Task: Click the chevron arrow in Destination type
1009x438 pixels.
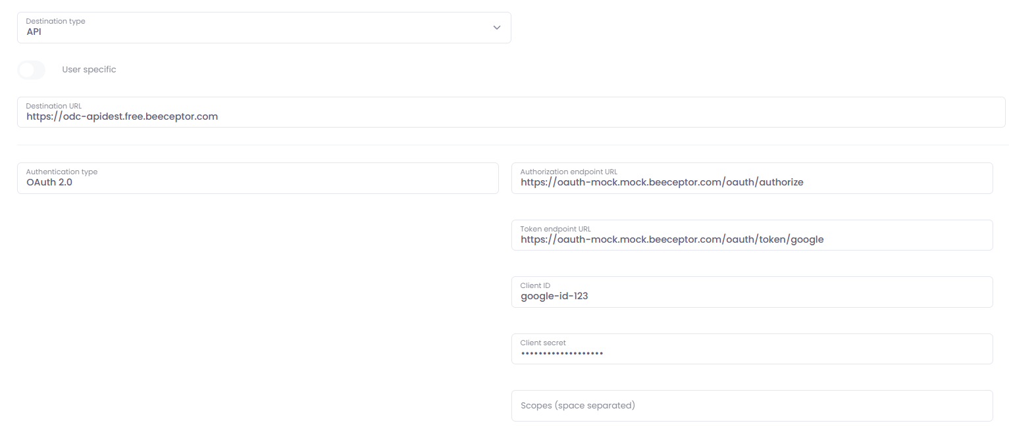Action: click(x=496, y=28)
